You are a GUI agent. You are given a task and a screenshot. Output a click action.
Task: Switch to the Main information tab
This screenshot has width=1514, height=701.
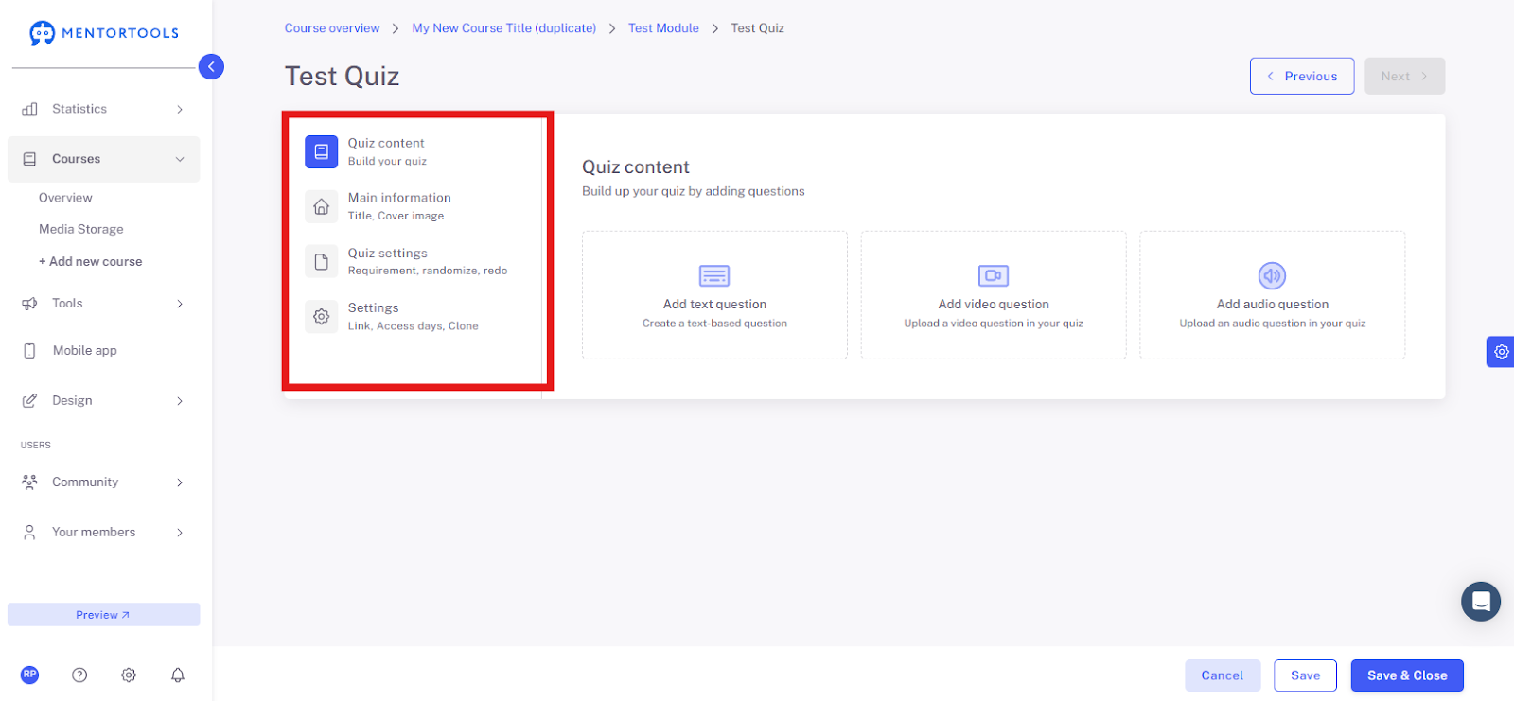(415, 206)
